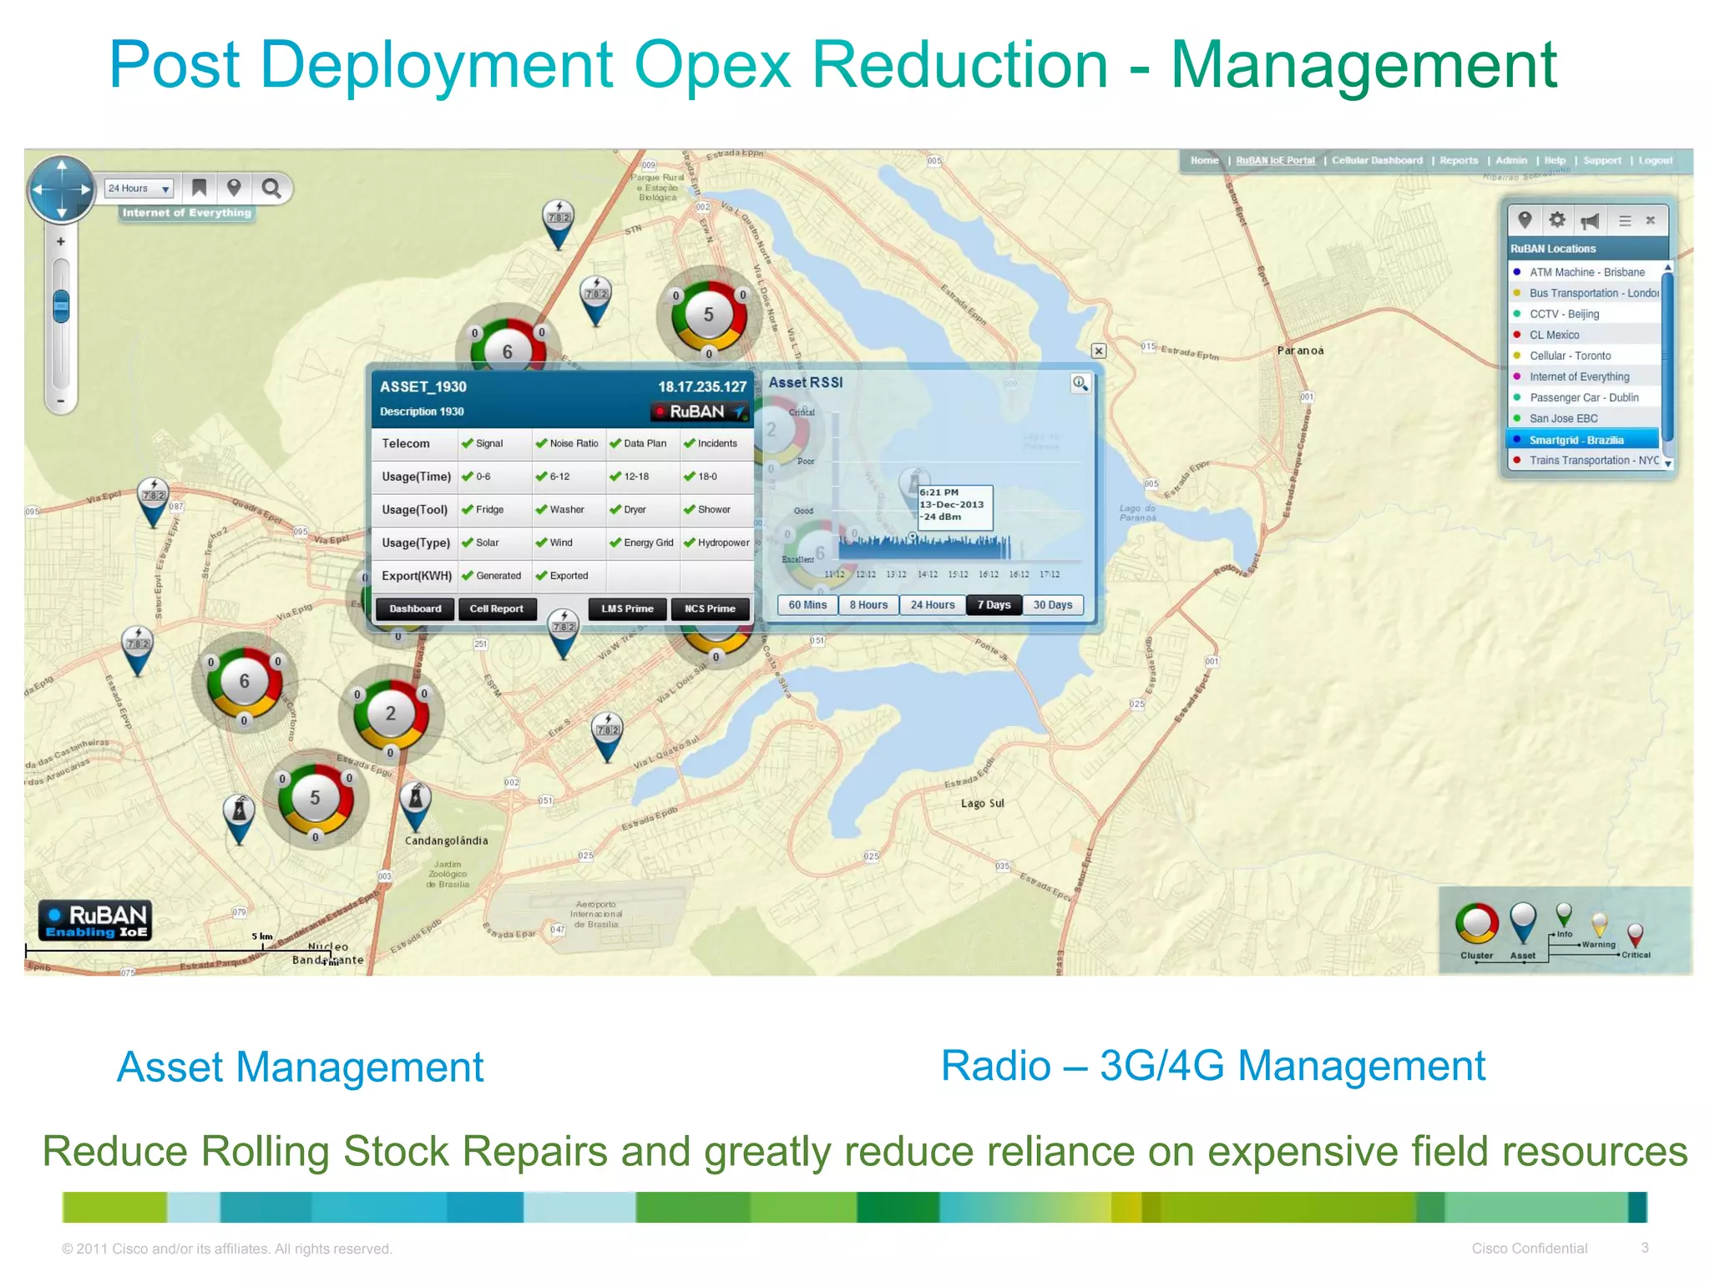
Task: Click the megaphone alerts icon in locations panel
Action: (x=1590, y=221)
